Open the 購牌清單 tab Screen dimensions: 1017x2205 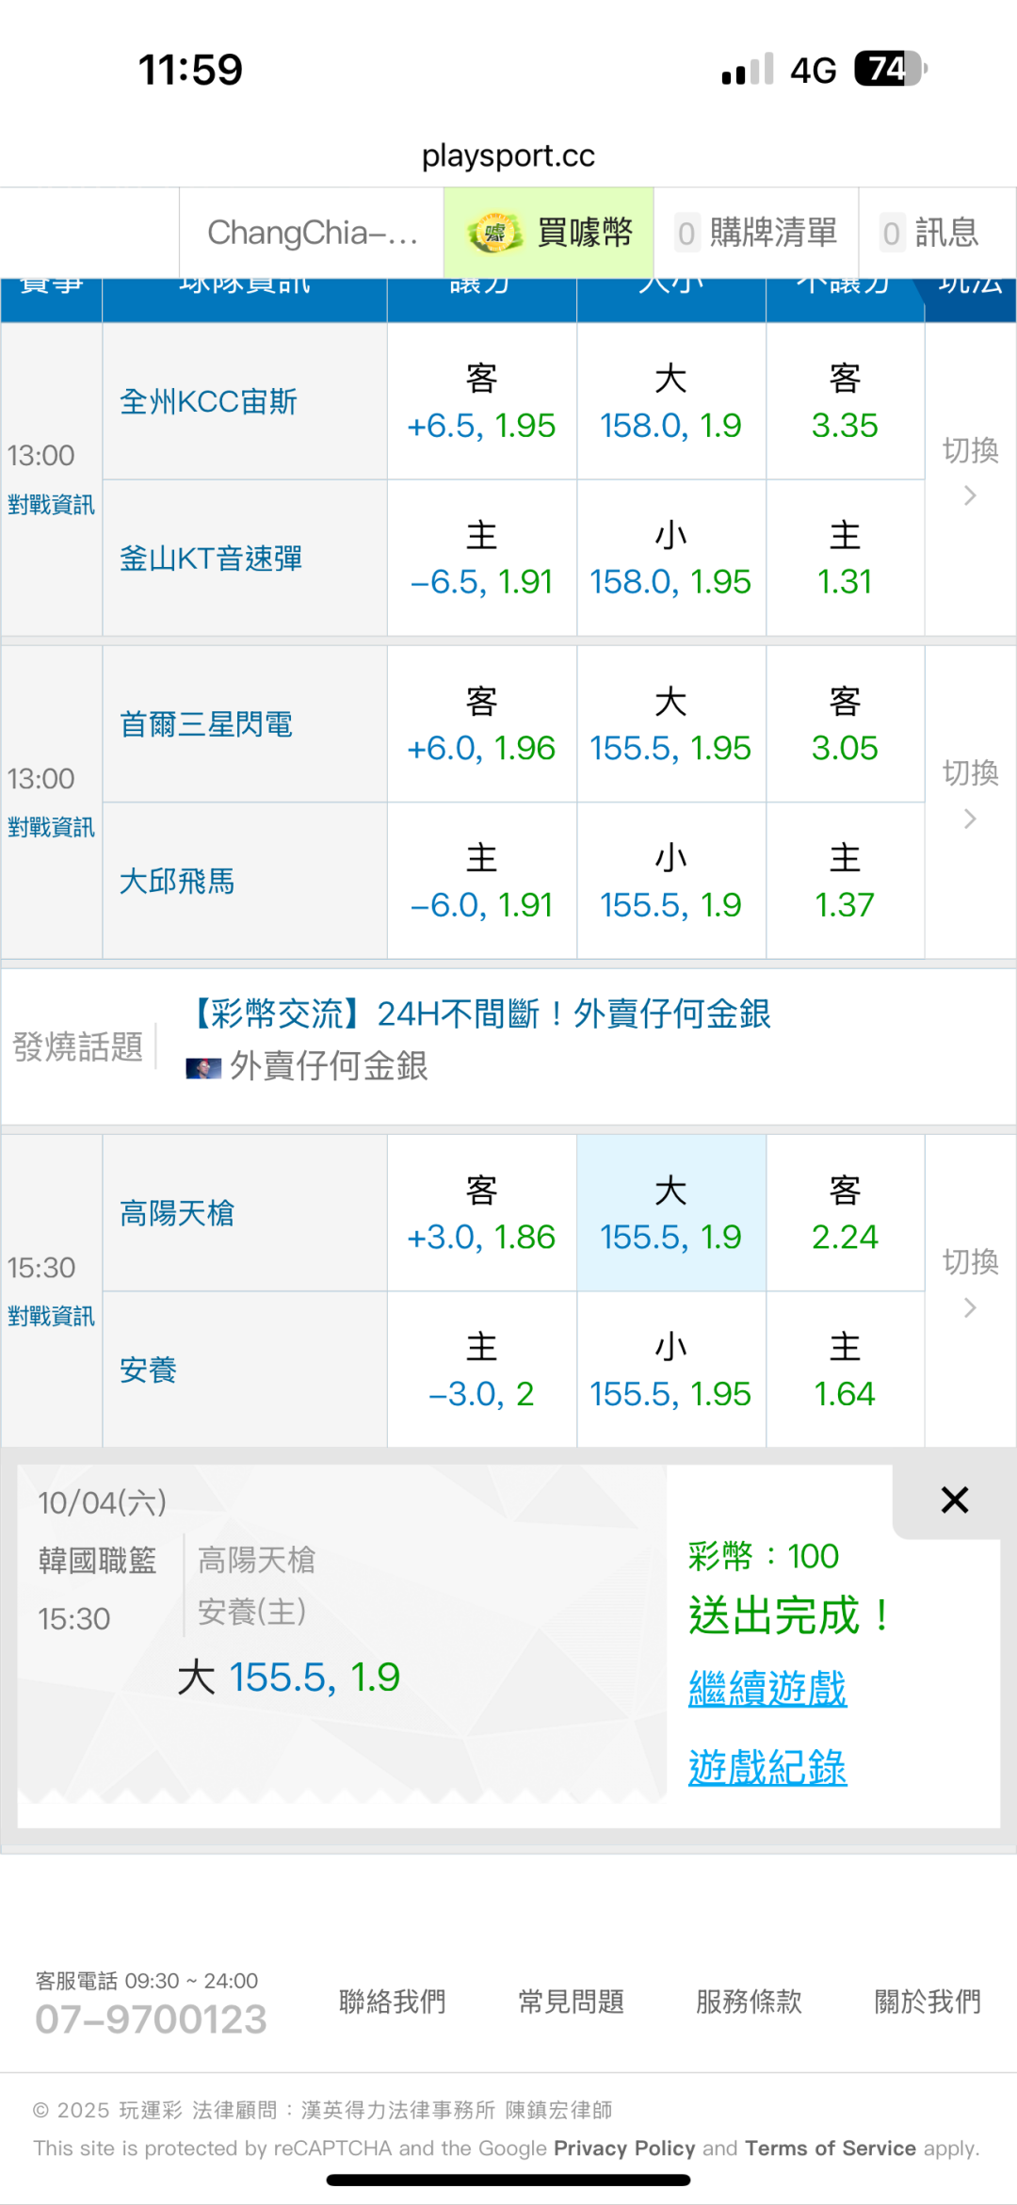756,233
